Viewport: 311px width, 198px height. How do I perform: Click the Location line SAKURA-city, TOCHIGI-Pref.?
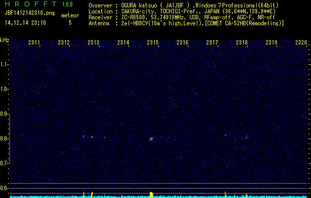182,11
